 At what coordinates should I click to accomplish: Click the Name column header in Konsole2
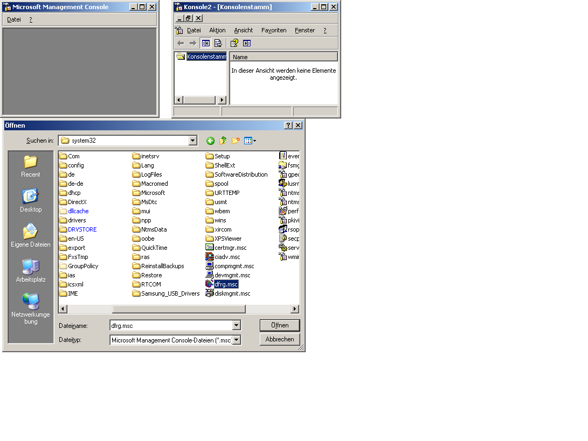pos(283,57)
